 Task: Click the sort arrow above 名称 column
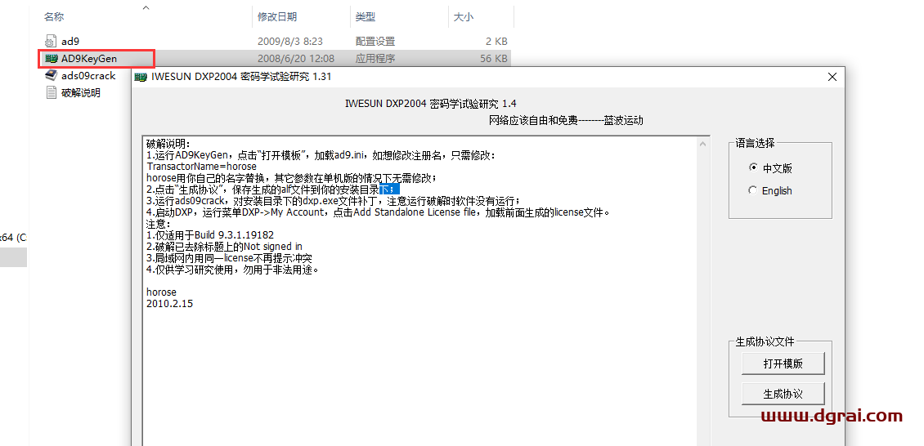tap(146, 7)
